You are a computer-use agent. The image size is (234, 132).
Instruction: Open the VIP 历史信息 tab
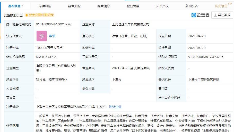(221, 6)
